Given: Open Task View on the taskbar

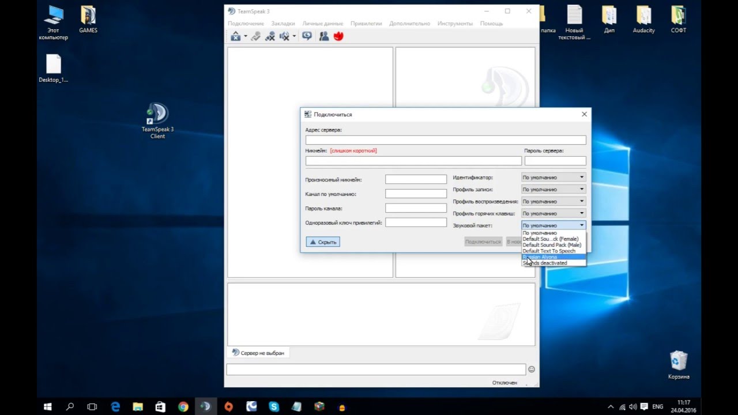Looking at the screenshot, I should coord(92,406).
